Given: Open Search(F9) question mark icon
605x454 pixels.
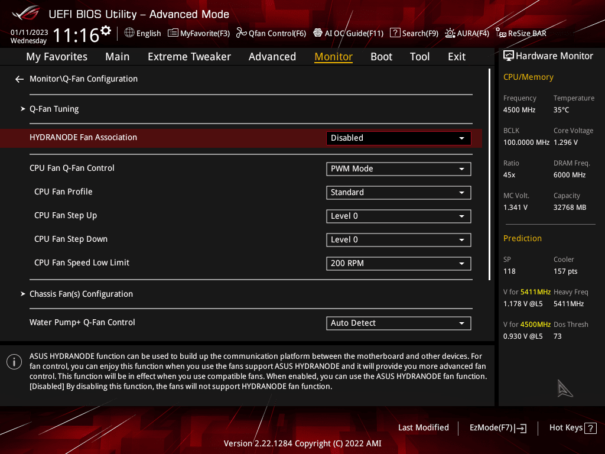Looking at the screenshot, I should click(395, 33).
